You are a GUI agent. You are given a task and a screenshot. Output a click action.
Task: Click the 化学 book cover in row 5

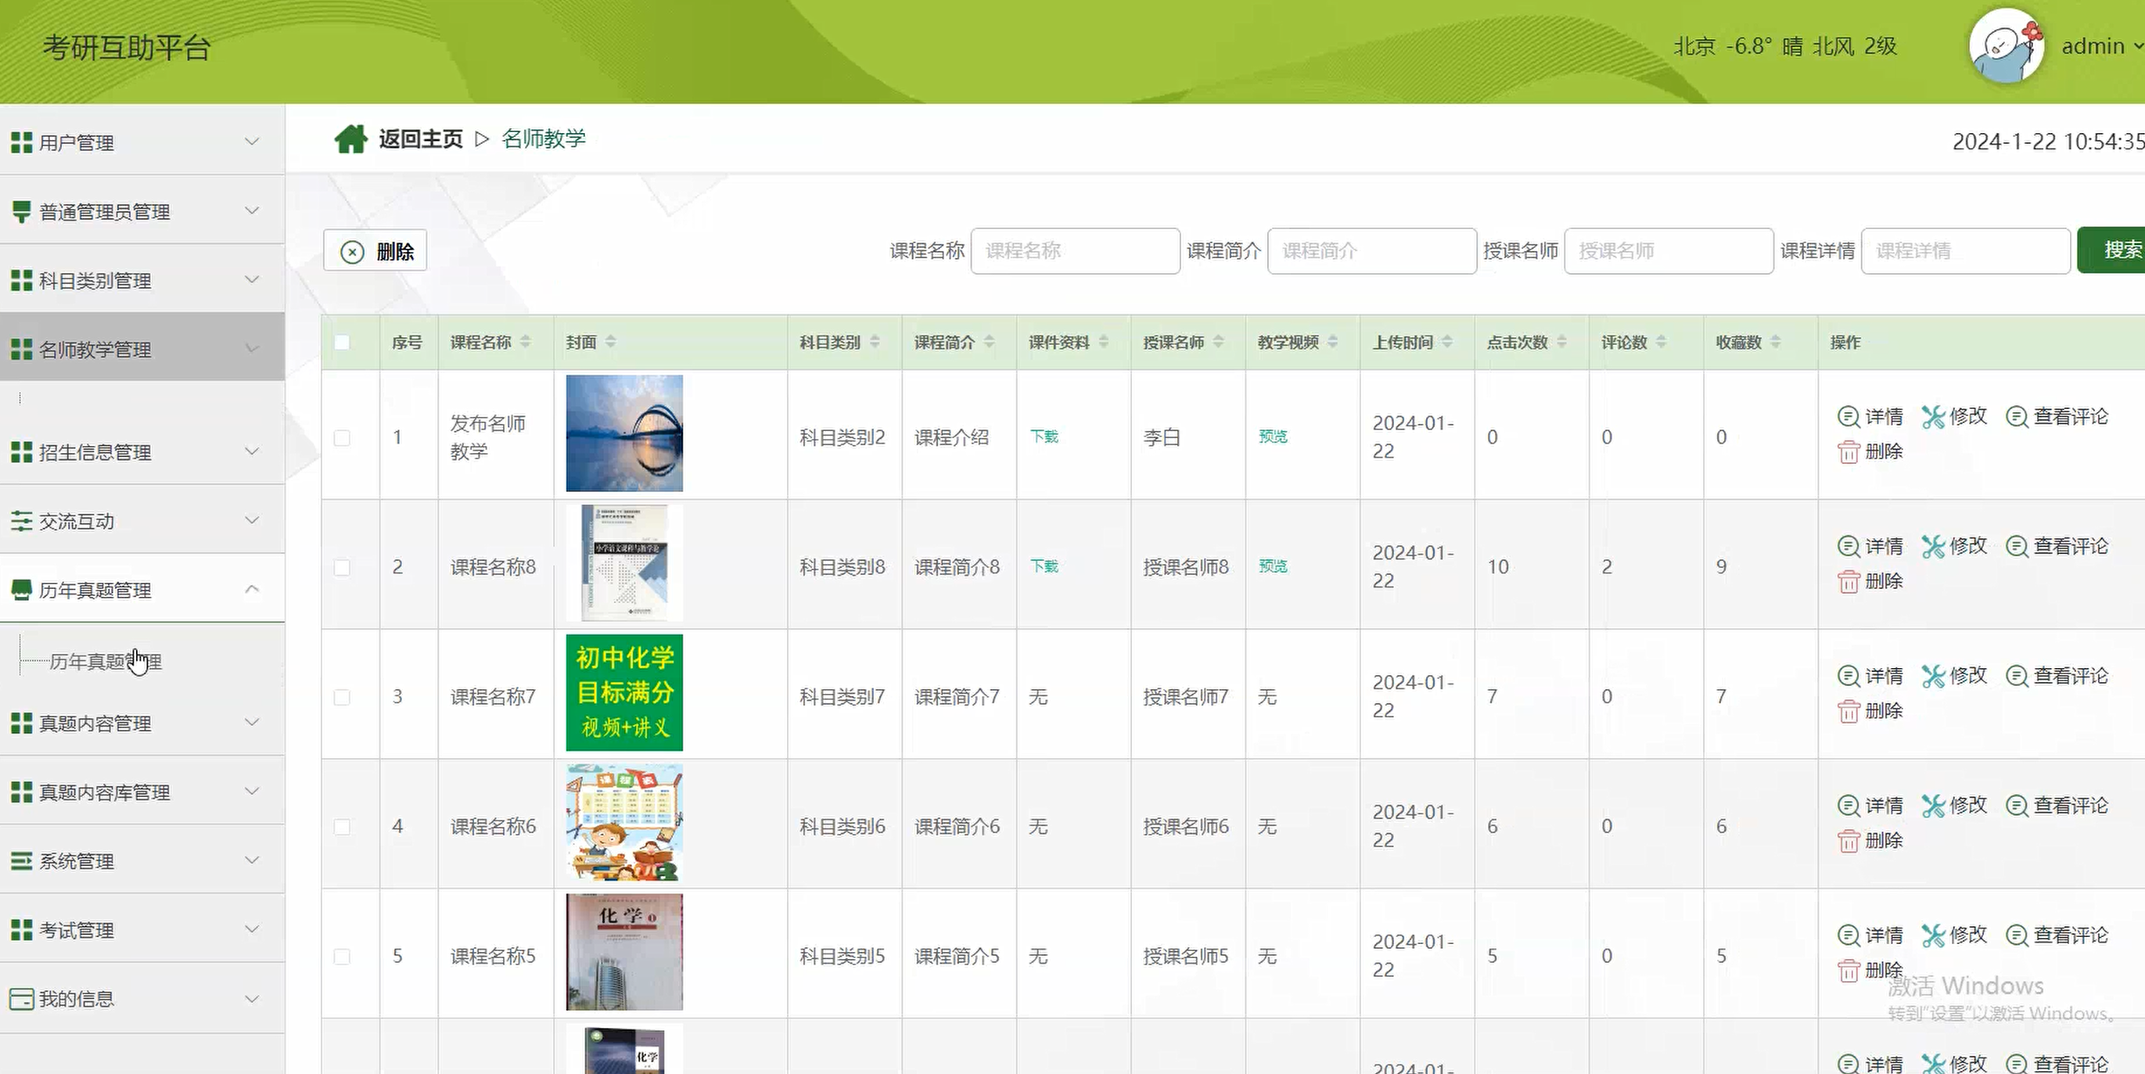coord(624,952)
